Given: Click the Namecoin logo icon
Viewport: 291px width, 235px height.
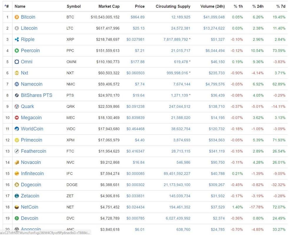Looking at the screenshot, I should pyautogui.click(x=17, y=84).
